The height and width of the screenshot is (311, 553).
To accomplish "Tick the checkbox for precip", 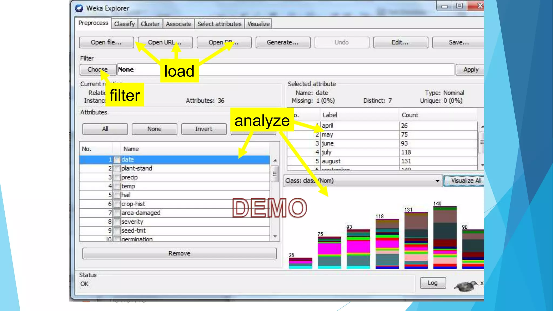I will point(117,178).
